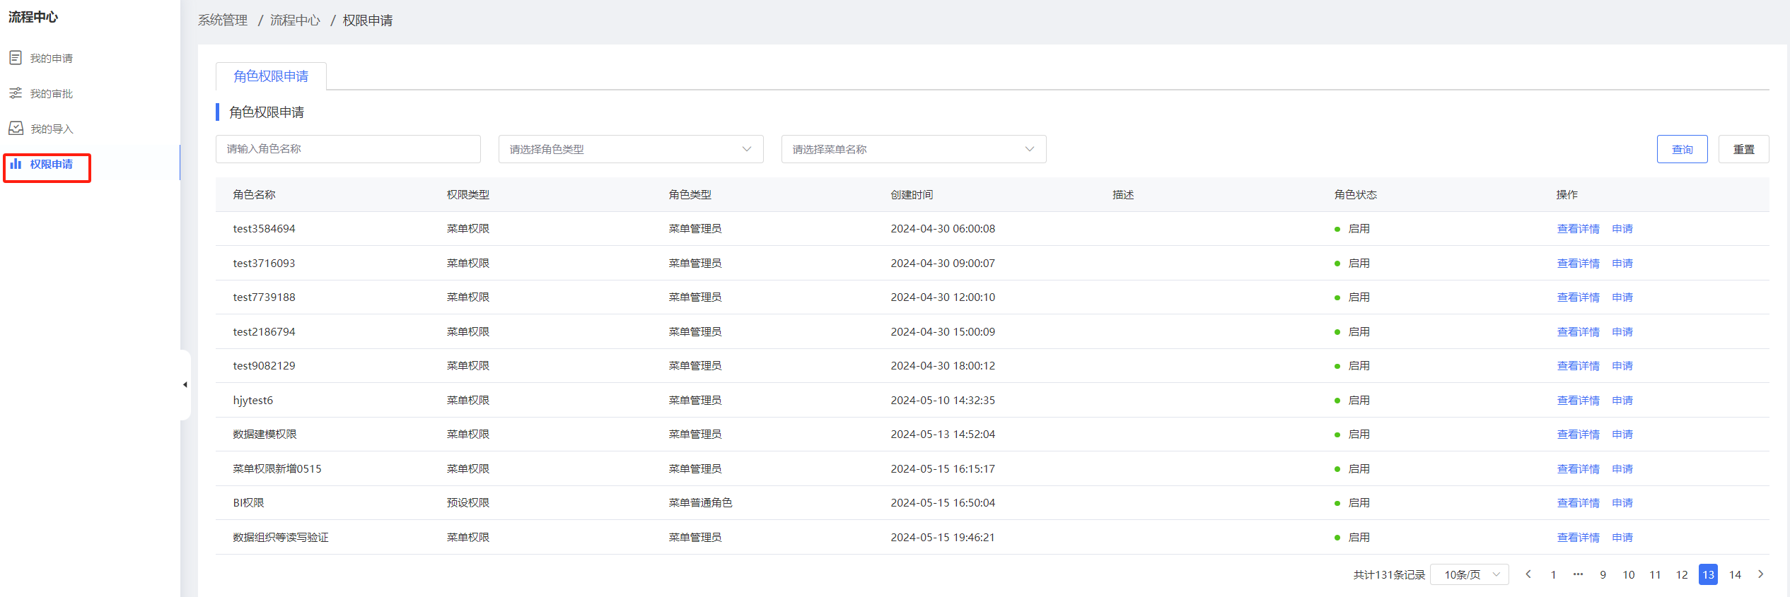Click the 查询 button
This screenshot has width=1790, height=597.
1683,149
